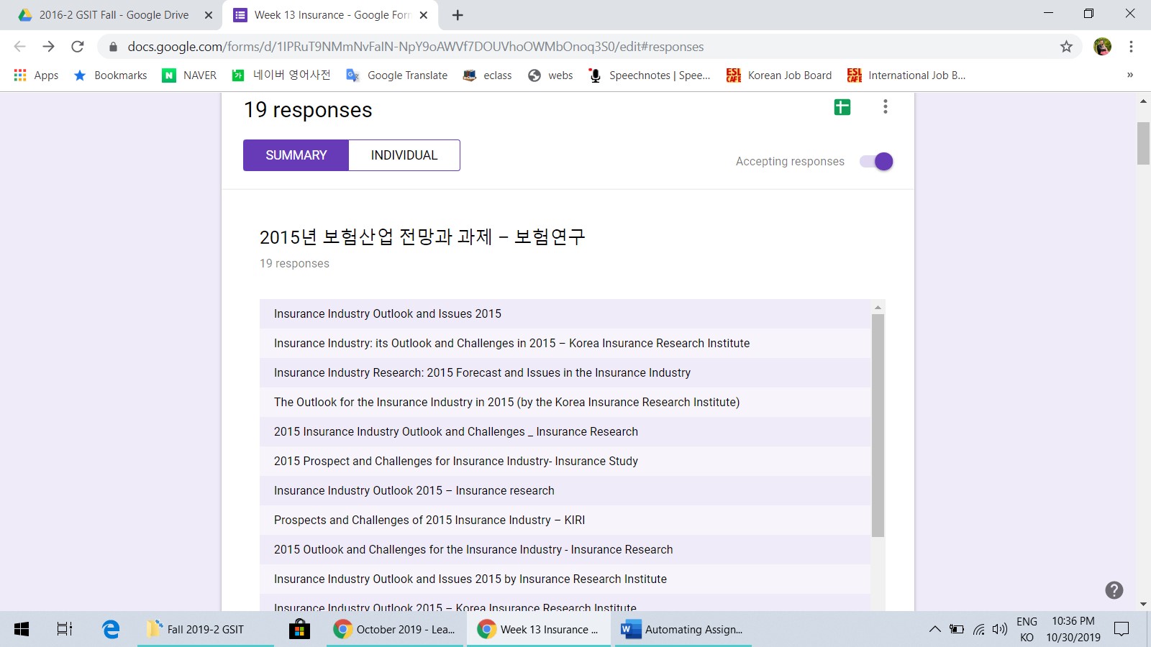Toggle Accepting responses switch off
The height and width of the screenshot is (647, 1151).
click(x=877, y=162)
